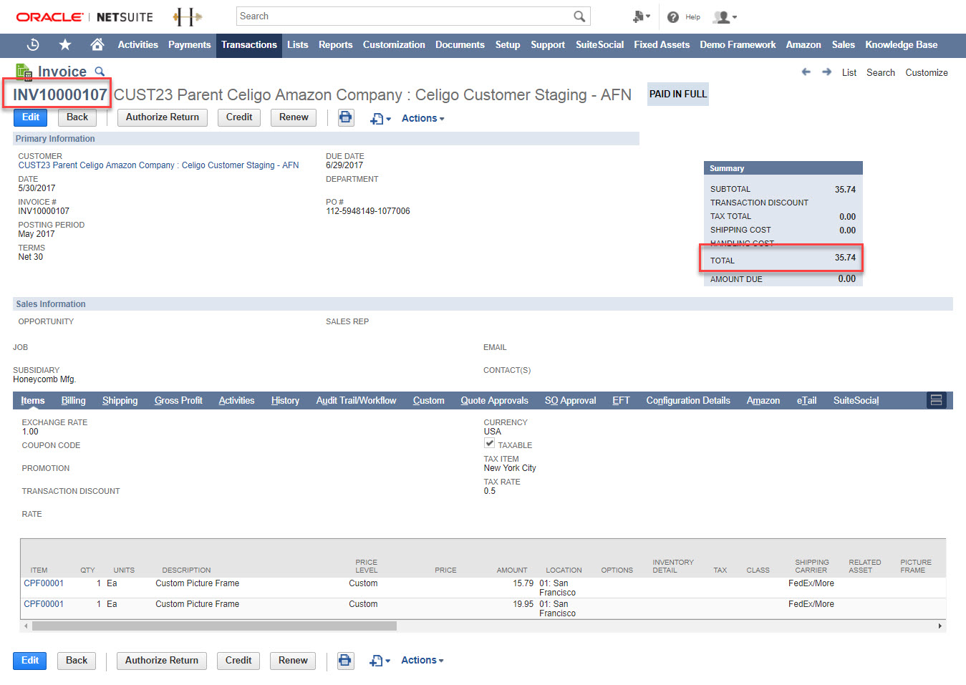The image size is (966, 685).
Task: Click the top Authorize Return button
Action: (163, 117)
